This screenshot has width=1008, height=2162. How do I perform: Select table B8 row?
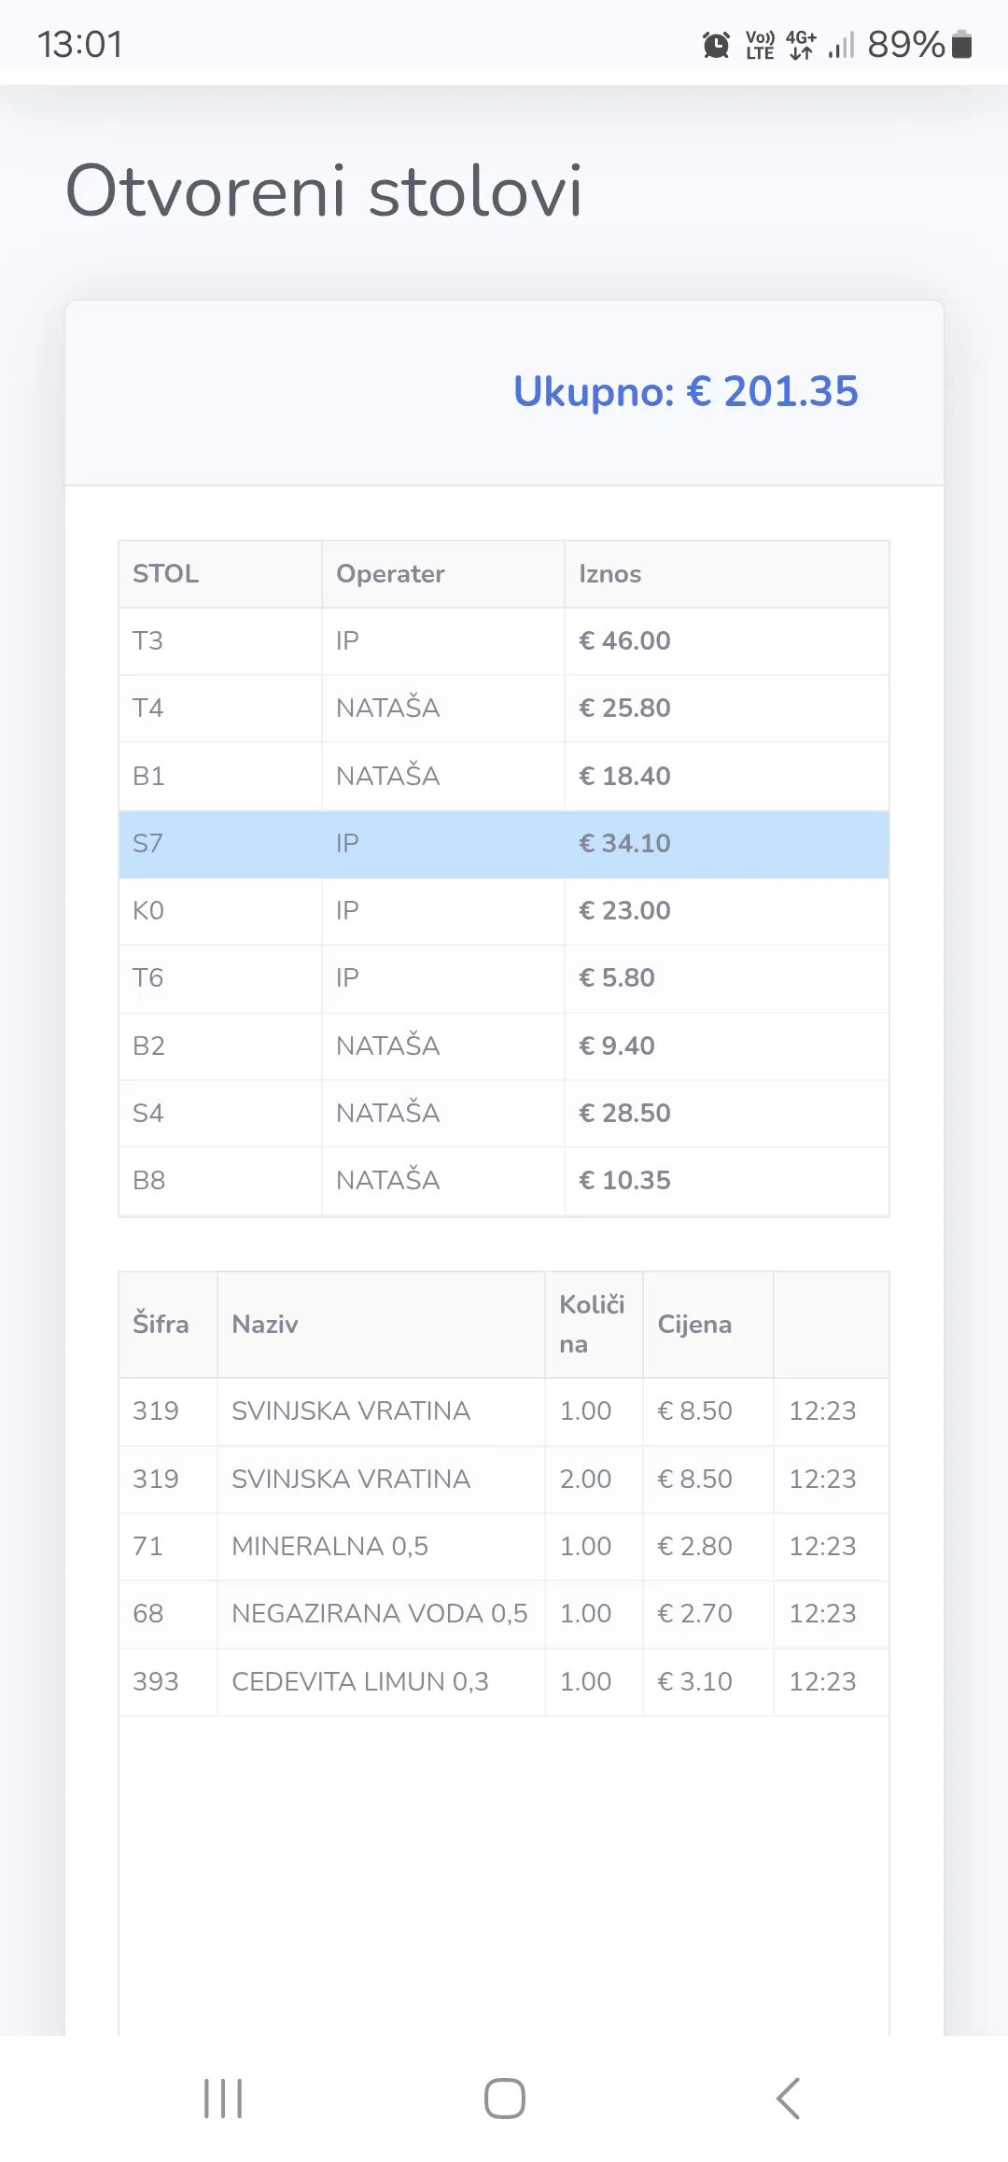503,1181
